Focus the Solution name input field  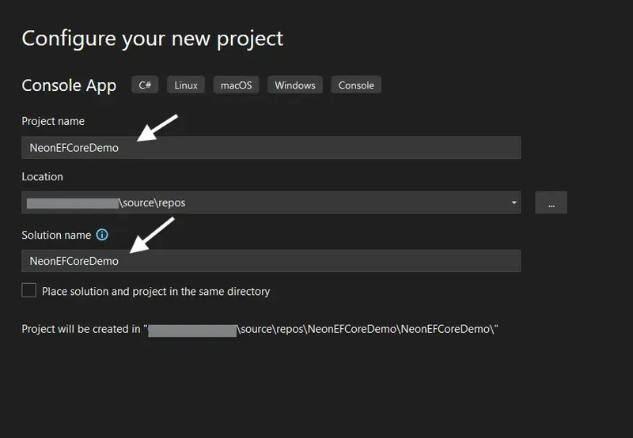point(271,261)
